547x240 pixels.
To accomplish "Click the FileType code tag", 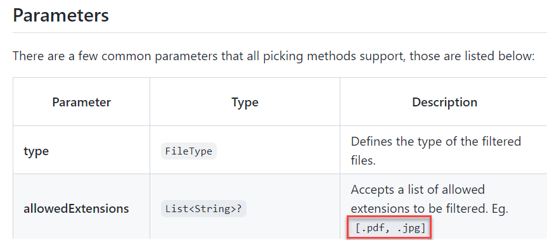I will (189, 151).
